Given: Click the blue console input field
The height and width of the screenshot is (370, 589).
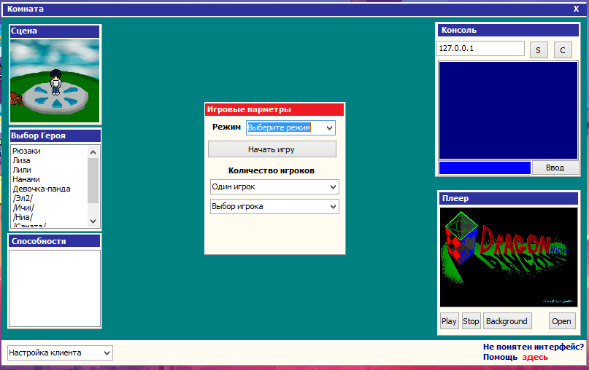Looking at the screenshot, I should pyautogui.click(x=485, y=168).
